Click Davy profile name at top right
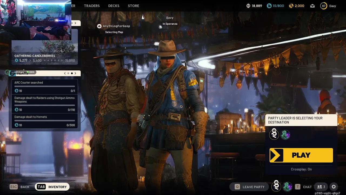 pos(332,6)
